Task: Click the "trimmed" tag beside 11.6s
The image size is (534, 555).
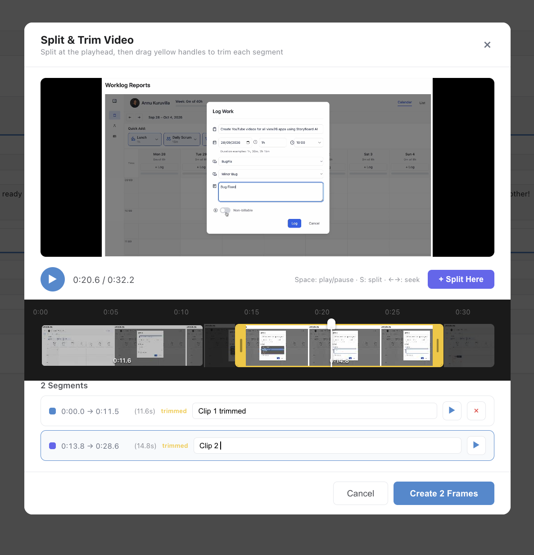Action: tap(174, 411)
